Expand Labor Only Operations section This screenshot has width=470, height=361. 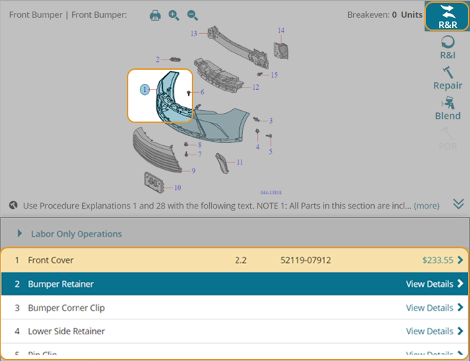[76, 234]
